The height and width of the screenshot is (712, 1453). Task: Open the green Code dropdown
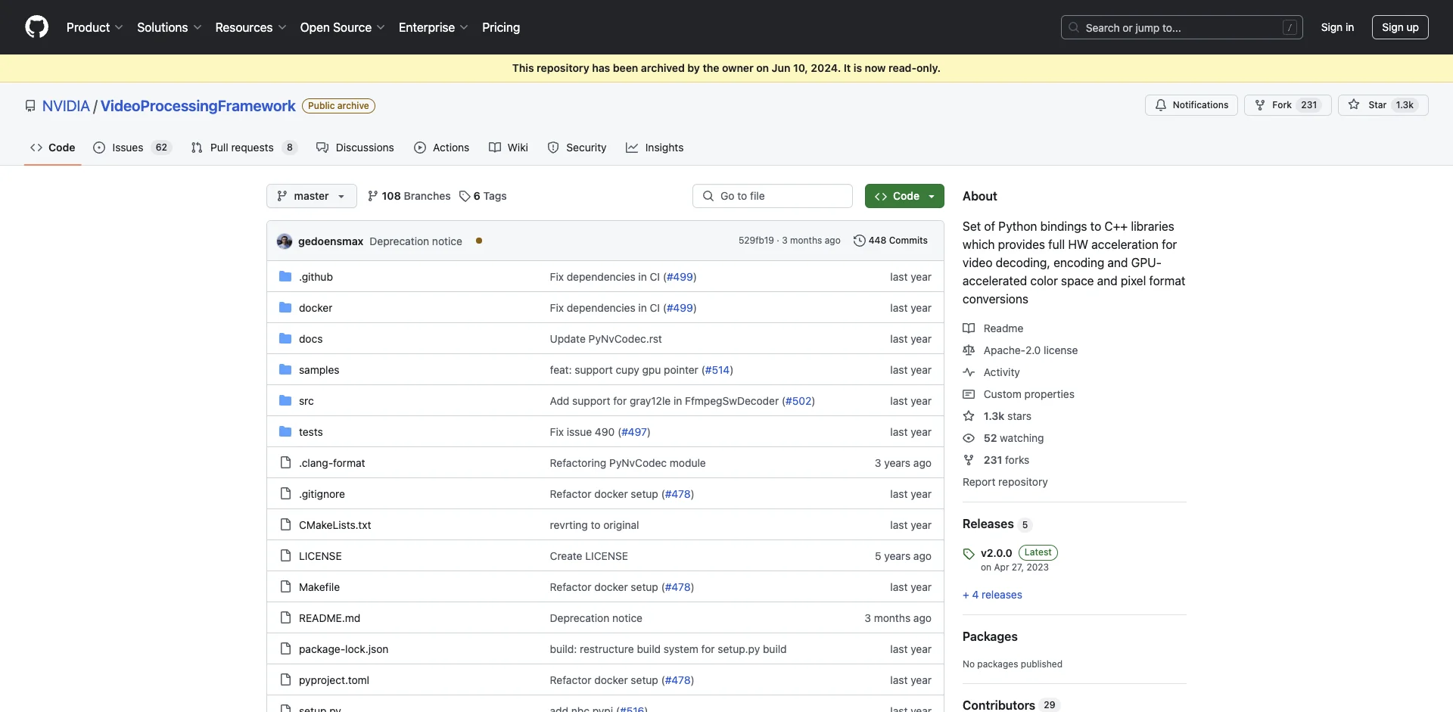coord(904,196)
